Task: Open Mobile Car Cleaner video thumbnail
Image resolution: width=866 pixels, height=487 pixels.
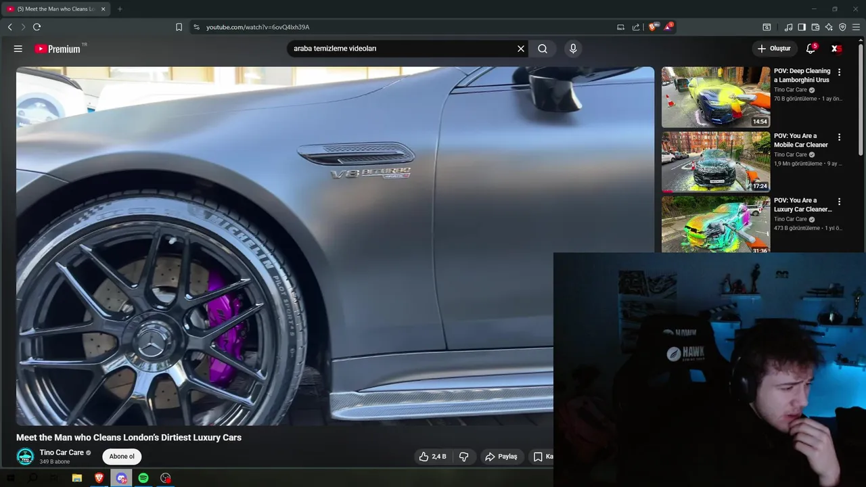Action: [716, 162]
